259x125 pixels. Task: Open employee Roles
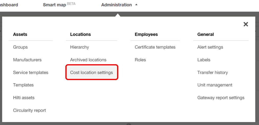click(x=140, y=60)
